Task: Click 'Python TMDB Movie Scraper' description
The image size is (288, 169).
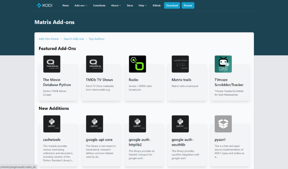Action: click(x=54, y=93)
